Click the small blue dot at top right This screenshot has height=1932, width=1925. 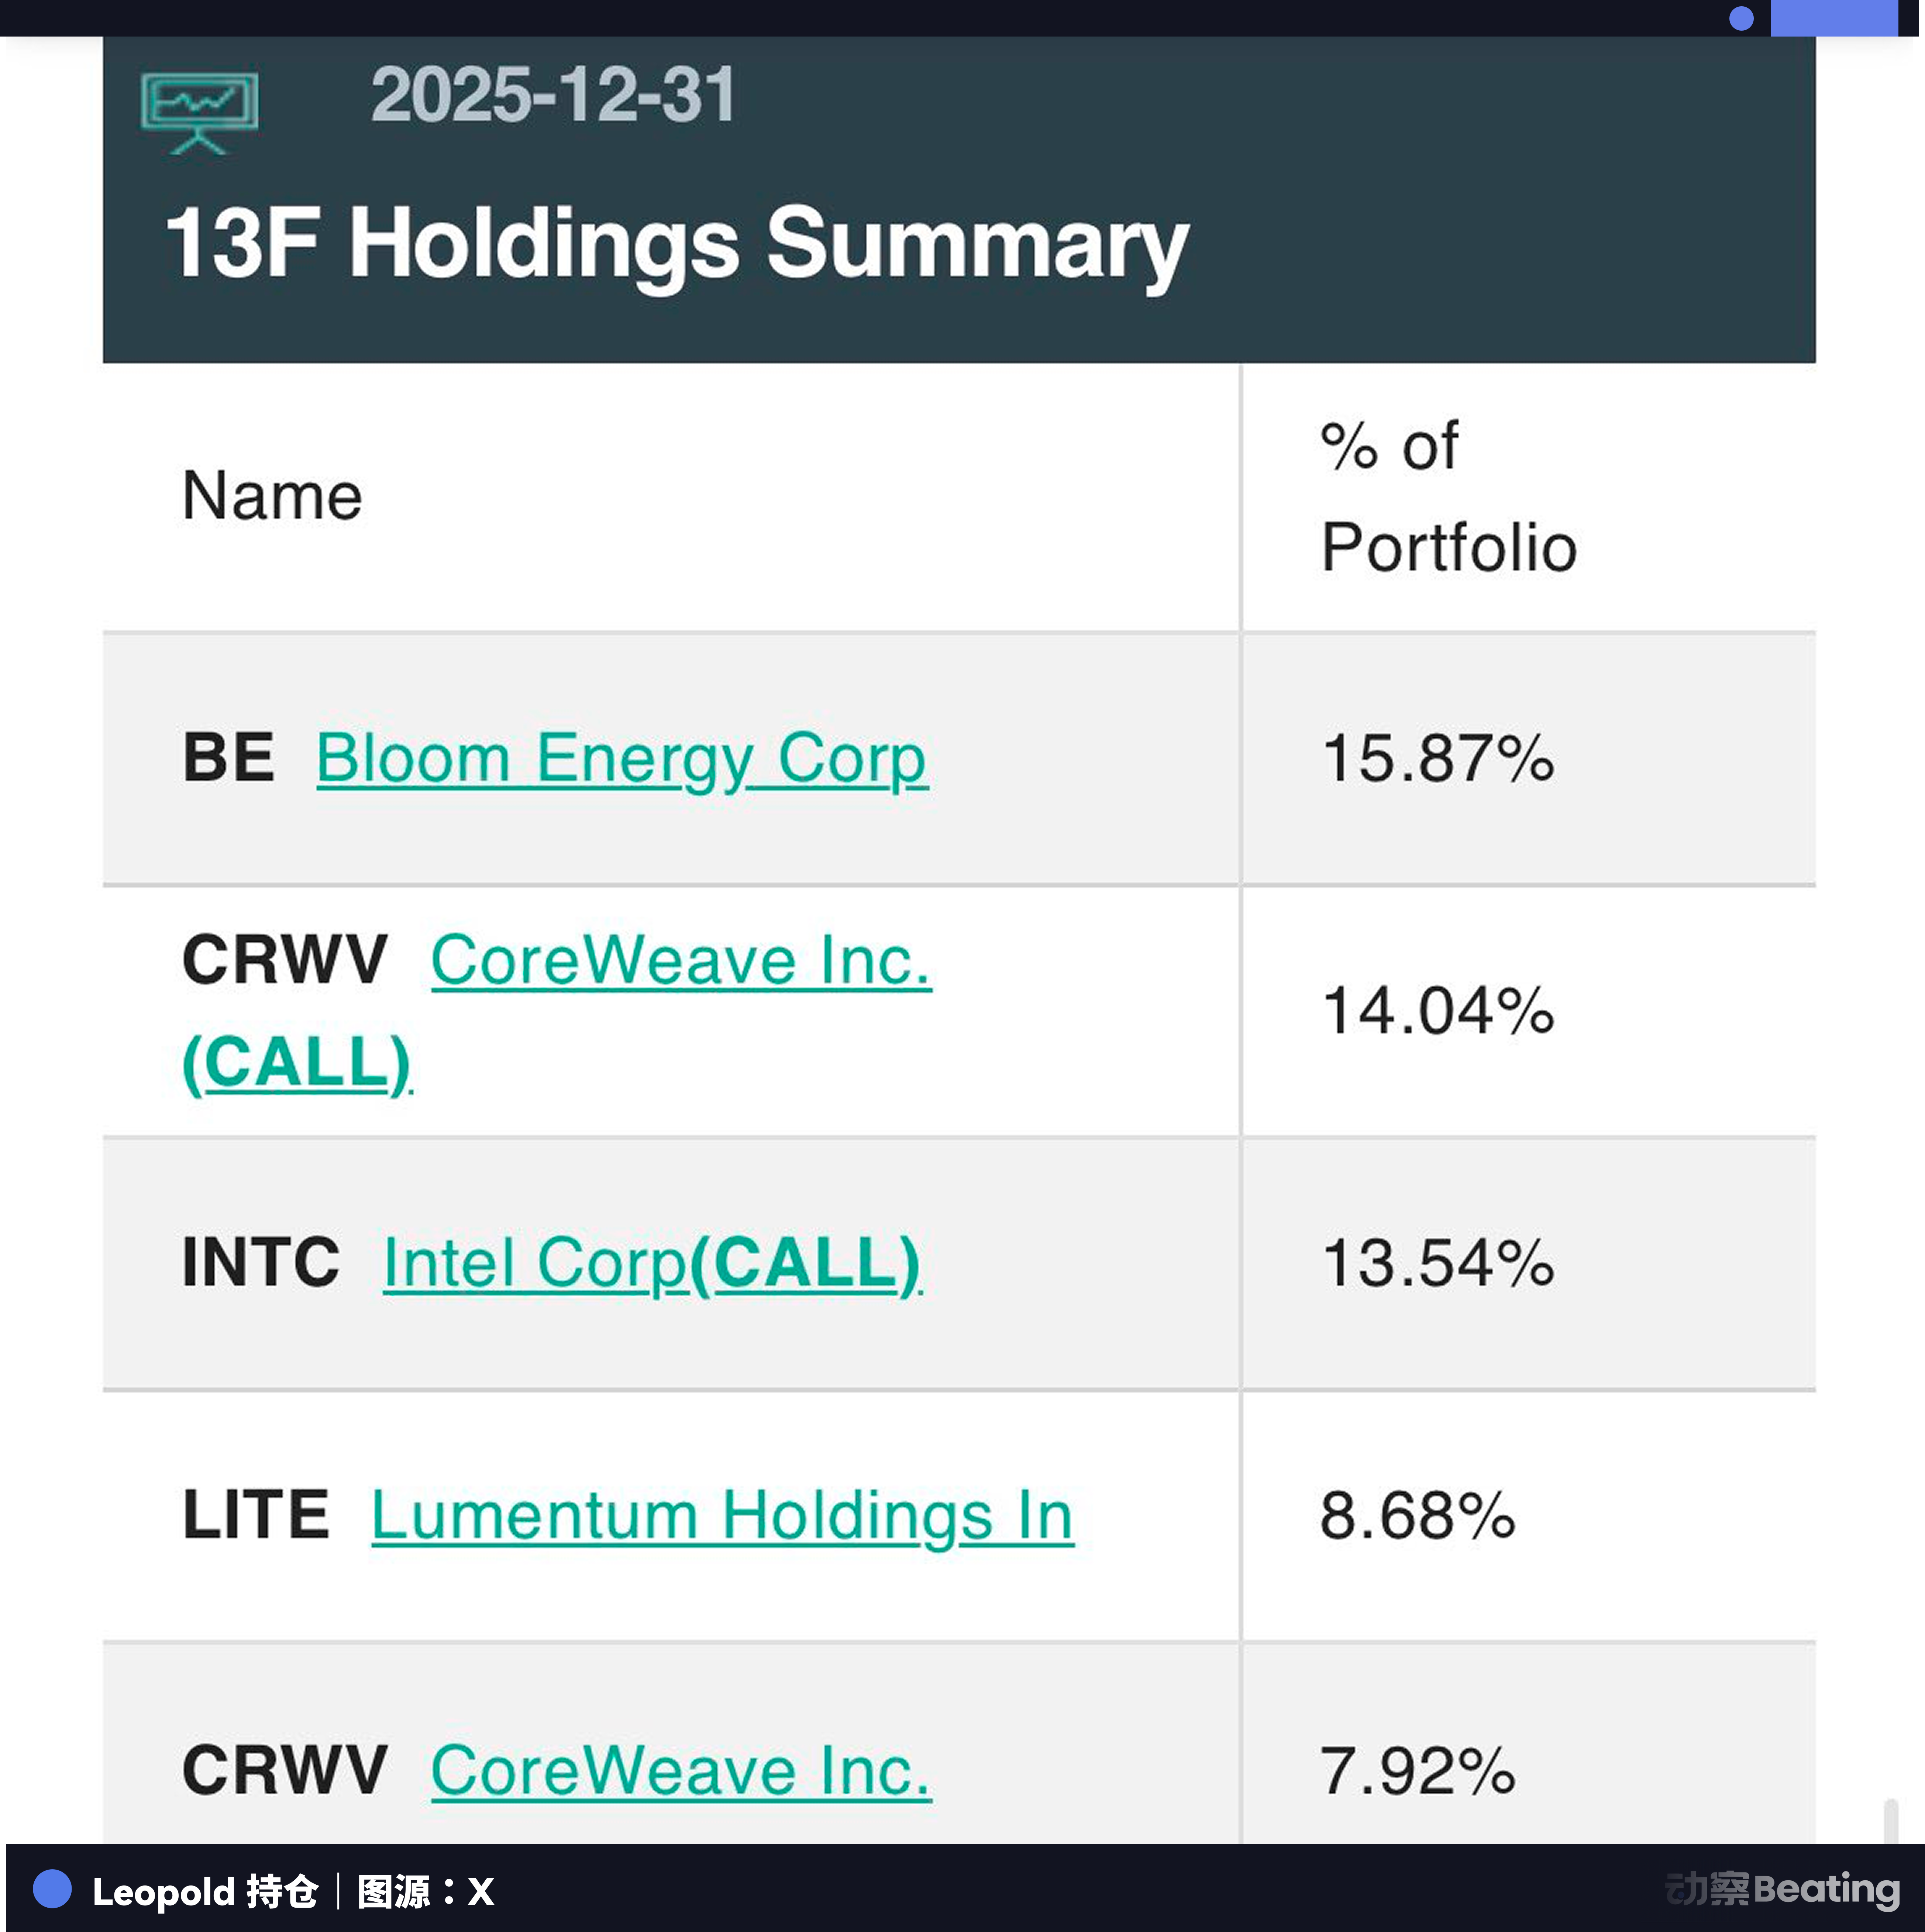1741,19
